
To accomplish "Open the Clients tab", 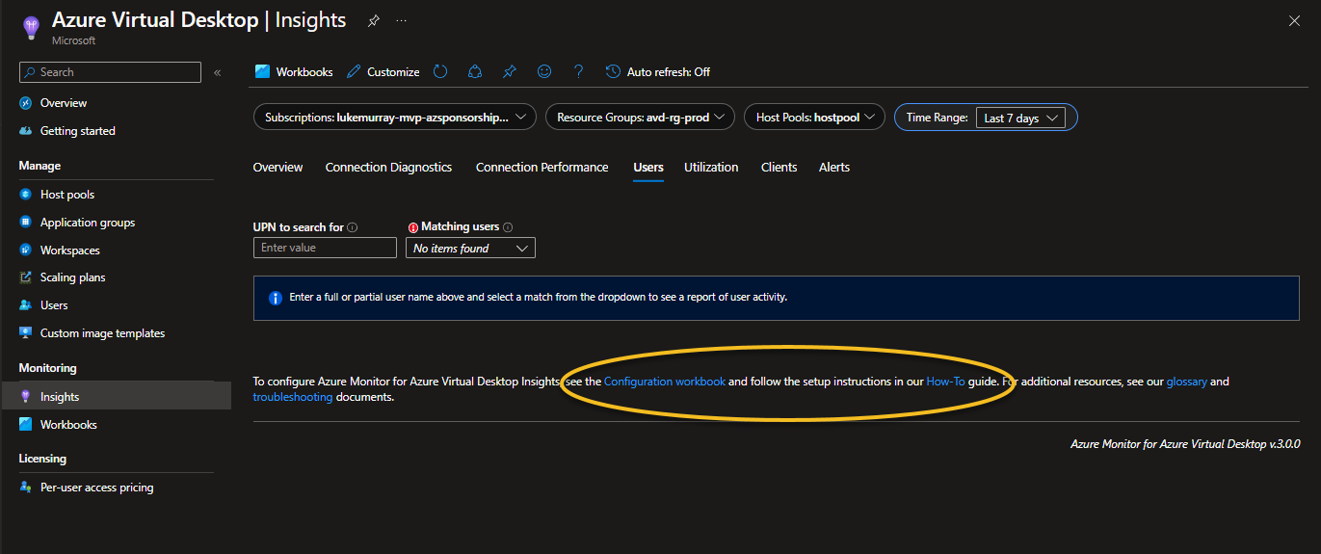I will 779,167.
